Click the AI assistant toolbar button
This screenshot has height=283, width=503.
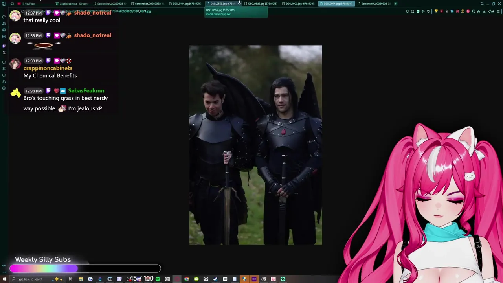tap(491, 11)
